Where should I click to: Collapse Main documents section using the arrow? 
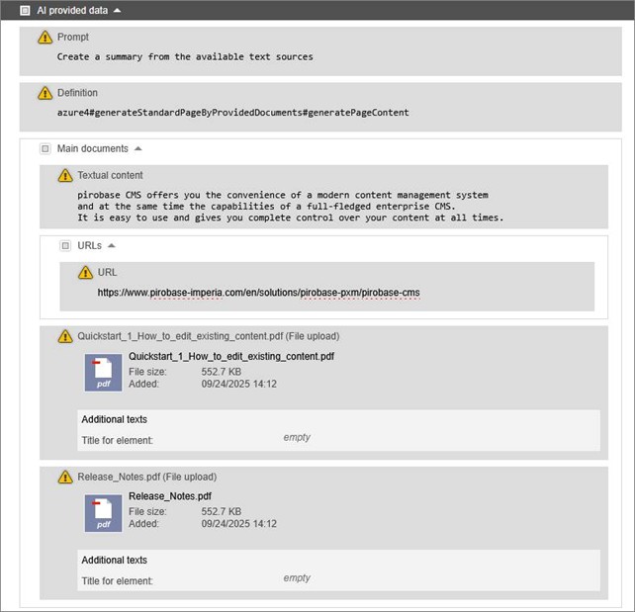137,149
